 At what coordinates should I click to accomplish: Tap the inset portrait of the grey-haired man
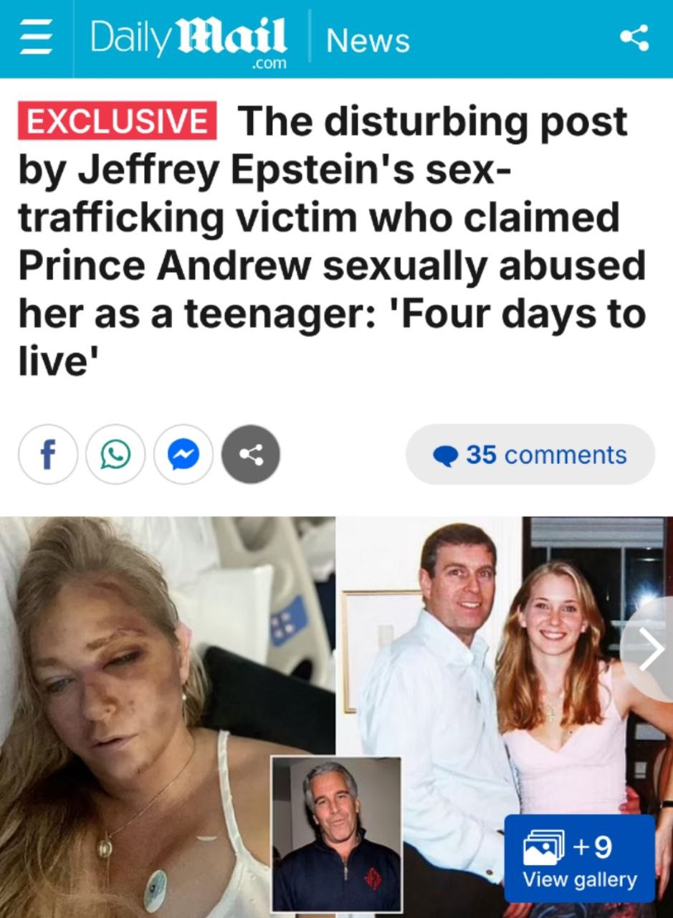click(337, 835)
